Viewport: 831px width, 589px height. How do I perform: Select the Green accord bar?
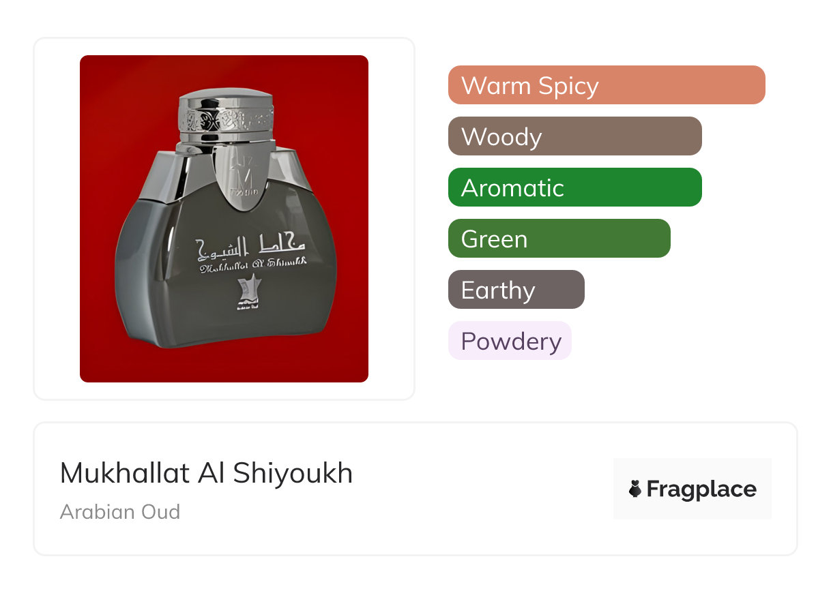[x=559, y=239]
